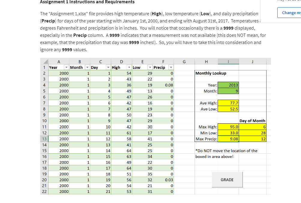Open the Precip column filter arrow
The width and height of the screenshot is (301, 203).
171,67
